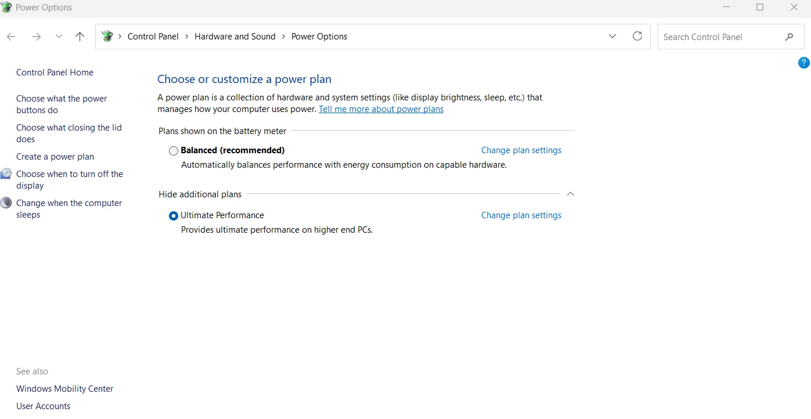Viewport: 811px width, 419px height.
Task: Click the Forward navigation arrow
Action: click(36, 37)
